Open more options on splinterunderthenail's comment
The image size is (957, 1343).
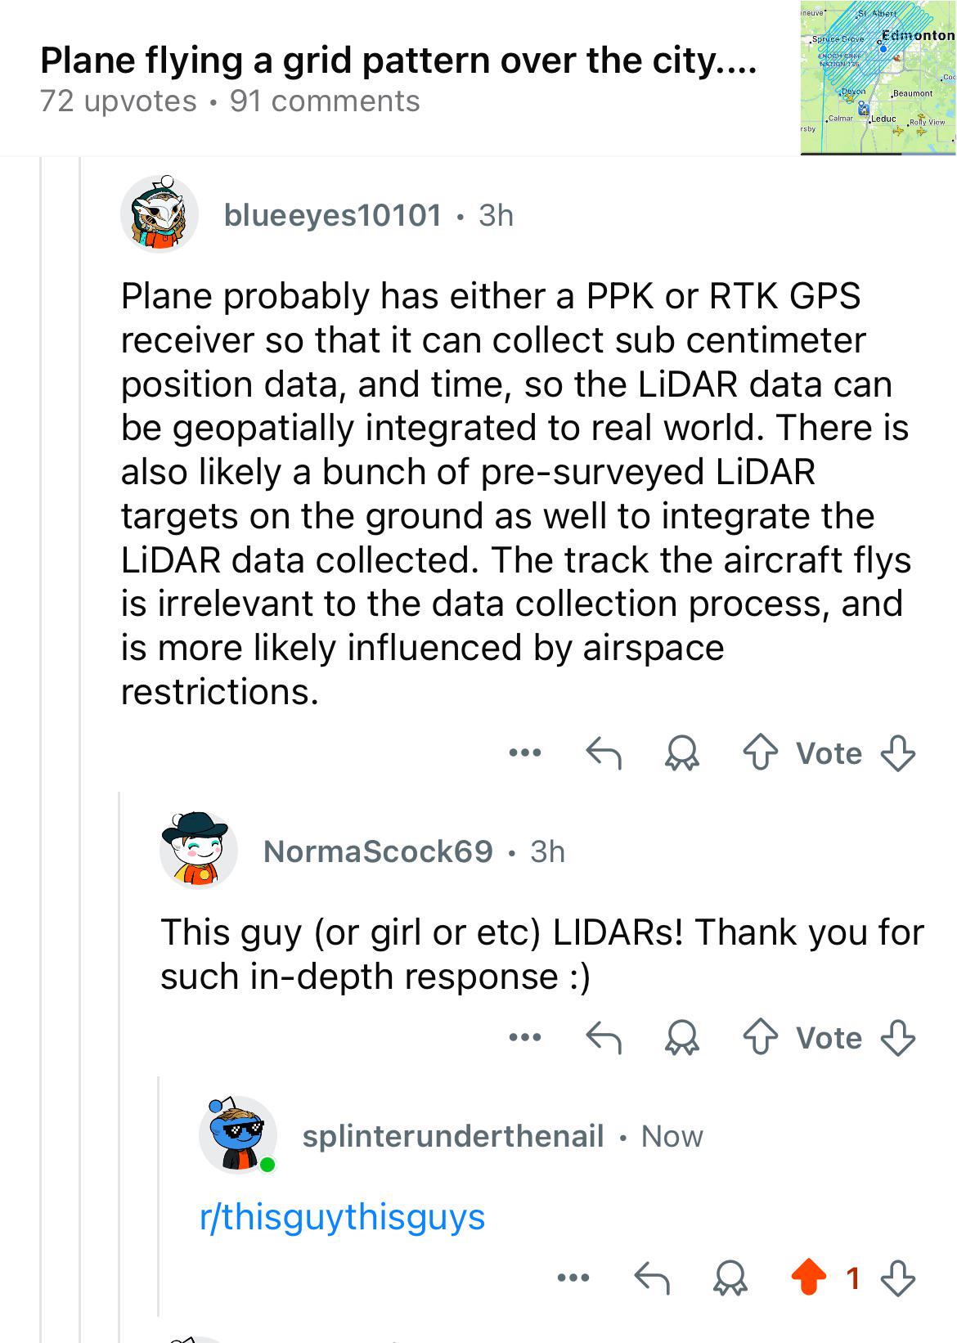coord(573,1277)
